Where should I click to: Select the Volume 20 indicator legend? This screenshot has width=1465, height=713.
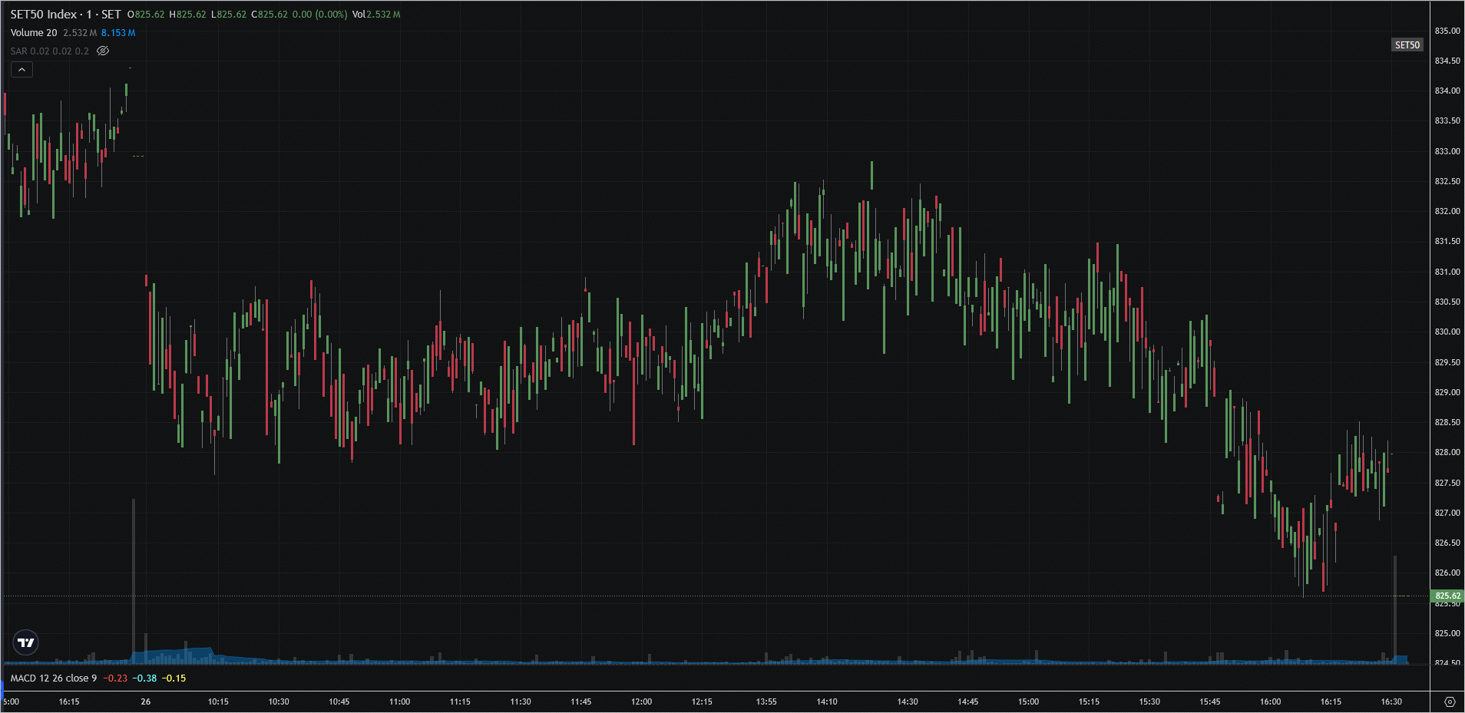pyautogui.click(x=34, y=33)
